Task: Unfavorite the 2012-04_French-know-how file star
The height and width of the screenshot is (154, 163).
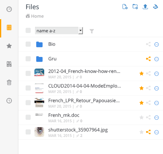Action: [x=141, y=73]
